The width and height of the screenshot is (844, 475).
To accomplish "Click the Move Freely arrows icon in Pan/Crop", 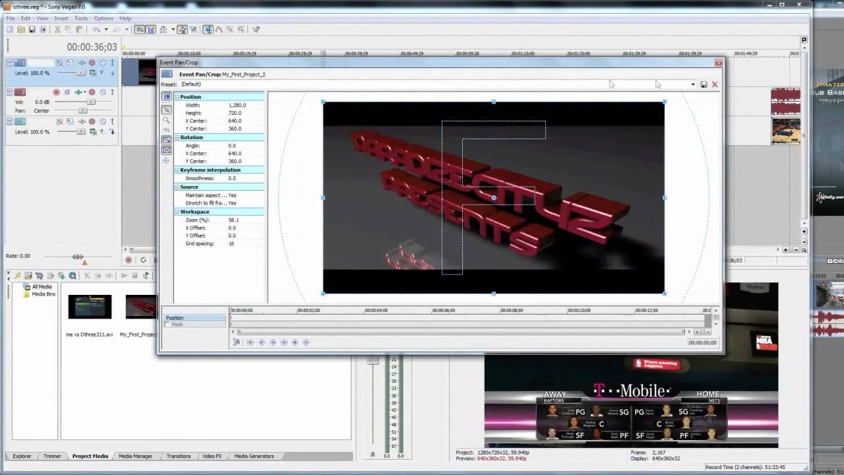I will (x=166, y=160).
